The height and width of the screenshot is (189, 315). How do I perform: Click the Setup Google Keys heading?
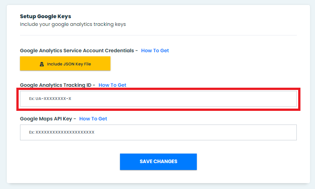45,16
